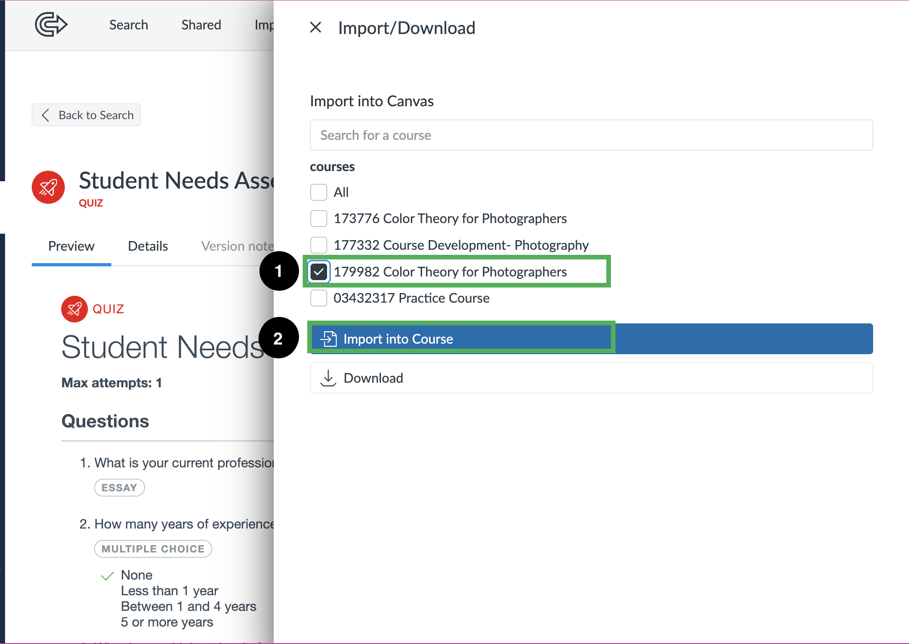Image resolution: width=909 pixels, height=644 pixels.
Task: Toggle the All courses checkbox
Action: 319,192
